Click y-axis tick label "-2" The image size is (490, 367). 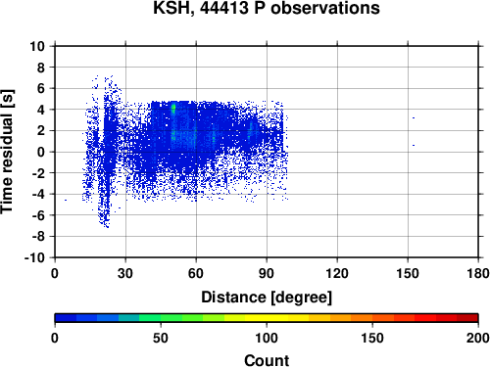(x=38, y=173)
